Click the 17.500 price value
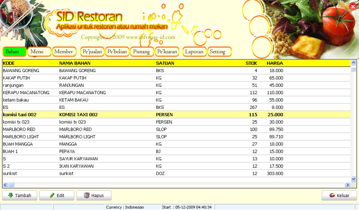The width and height of the screenshot is (359, 210). coord(276,166)
